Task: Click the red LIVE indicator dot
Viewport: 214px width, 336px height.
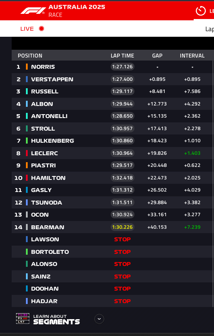Action: (42, 29)
